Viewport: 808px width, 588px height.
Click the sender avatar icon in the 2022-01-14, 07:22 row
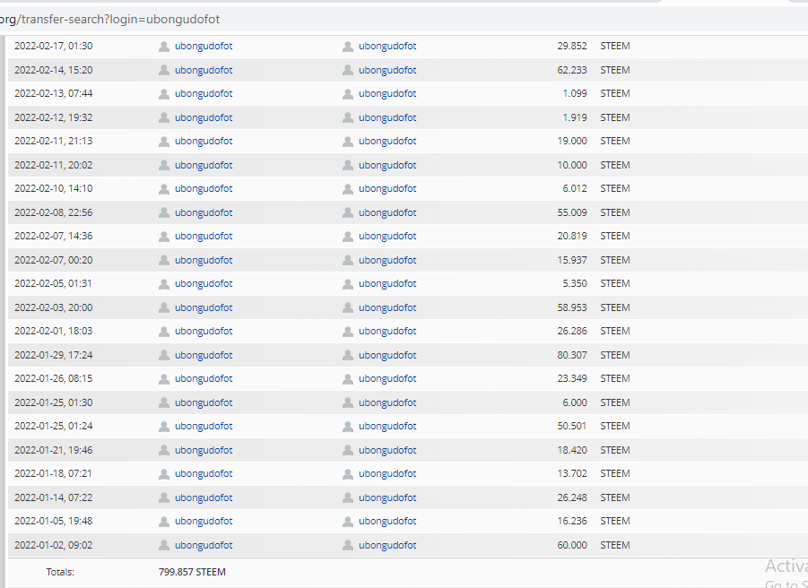164,497
